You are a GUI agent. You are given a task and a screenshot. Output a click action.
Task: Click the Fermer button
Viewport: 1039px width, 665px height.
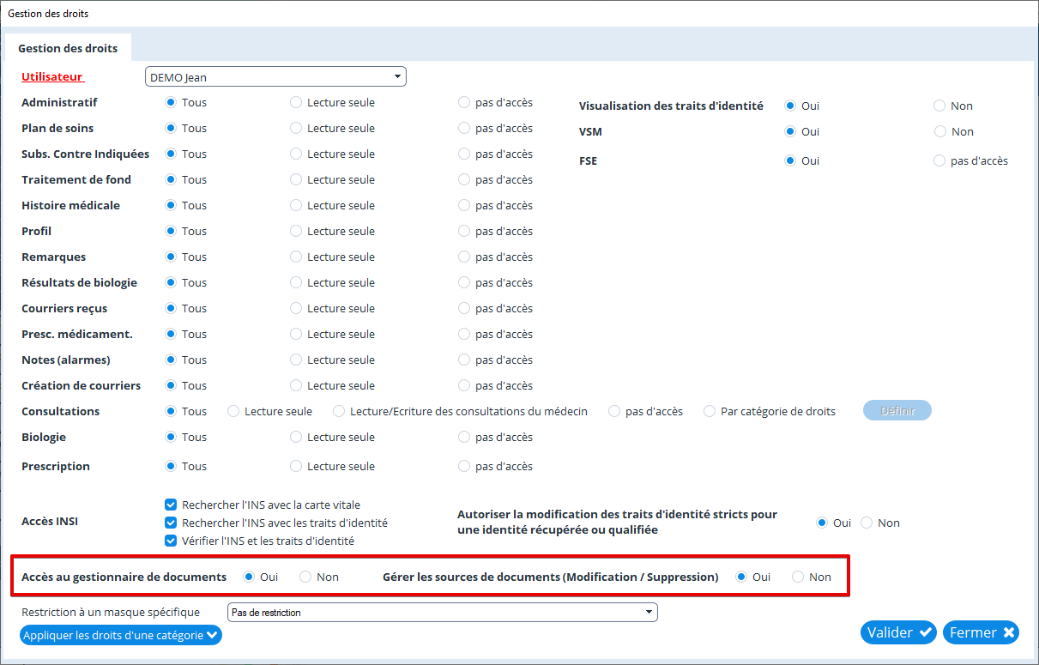click(x=981, y=632)
